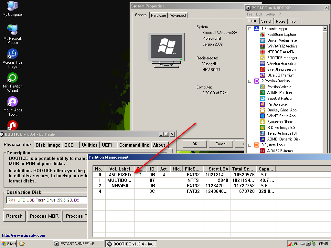Open the ? help menu in PStart
331x248 pixels.
click(x=280, y=14)
